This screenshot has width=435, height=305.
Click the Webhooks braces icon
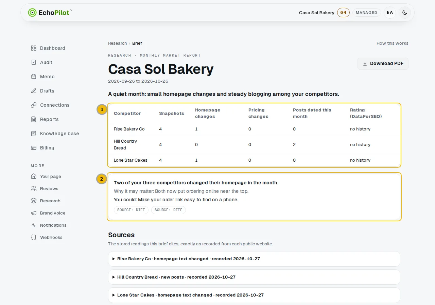[34, 237]
